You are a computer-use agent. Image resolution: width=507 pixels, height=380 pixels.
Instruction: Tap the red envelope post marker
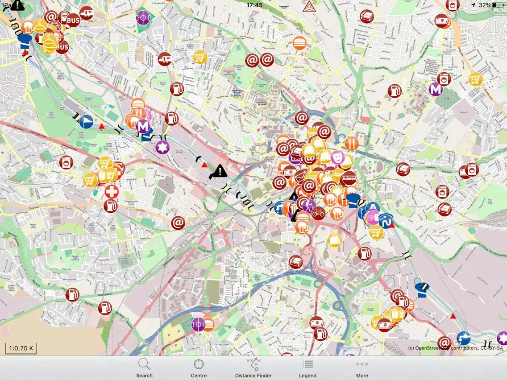[x=300, y=178]
